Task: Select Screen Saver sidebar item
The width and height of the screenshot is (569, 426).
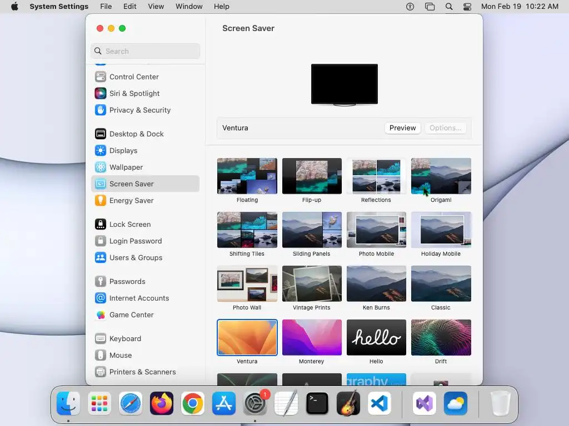Action: 145,184
